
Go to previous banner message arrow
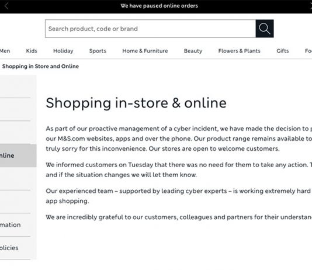[6, 6]
